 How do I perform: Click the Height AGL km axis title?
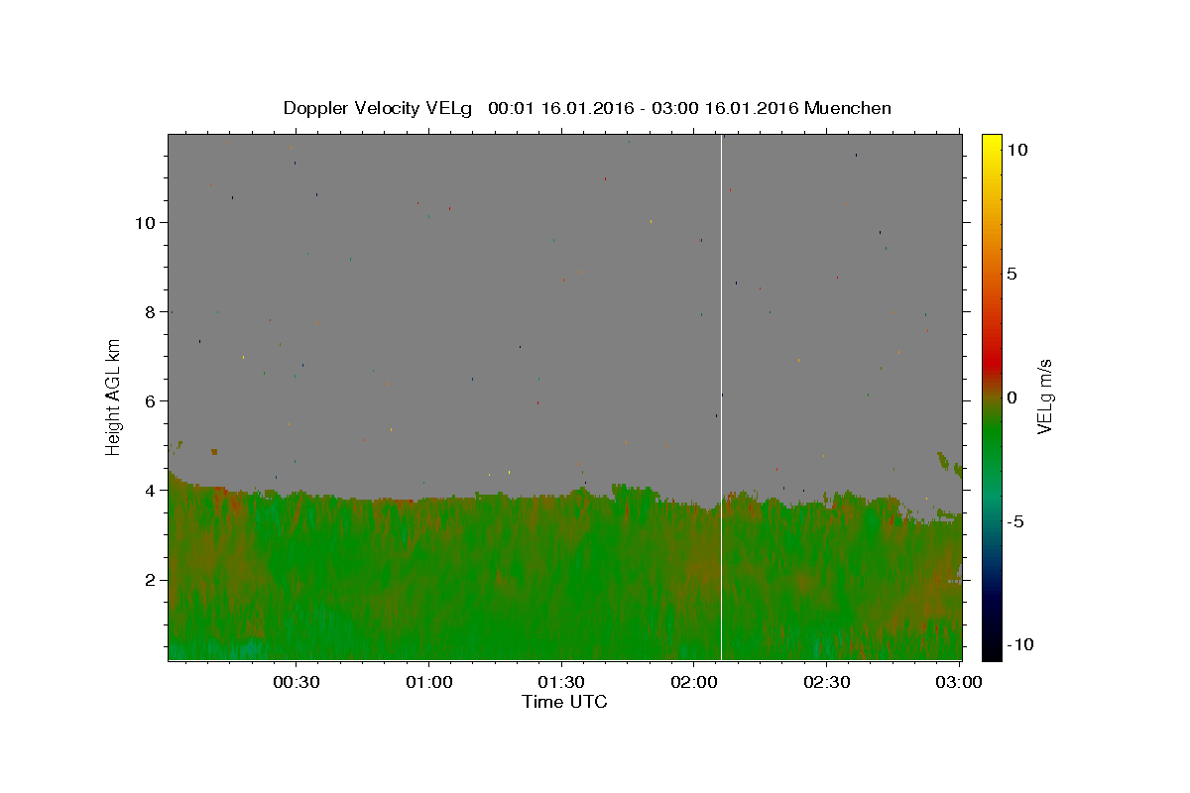(113, 397)
